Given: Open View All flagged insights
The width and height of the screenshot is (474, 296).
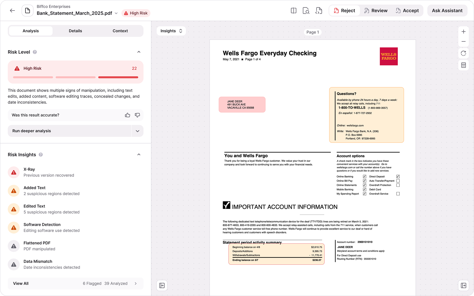Looking at the screenshot, I should coord(75,283).
